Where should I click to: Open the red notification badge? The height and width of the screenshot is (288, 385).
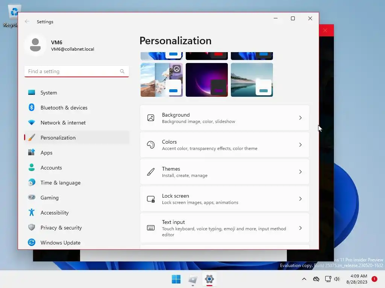coord(374,279)
